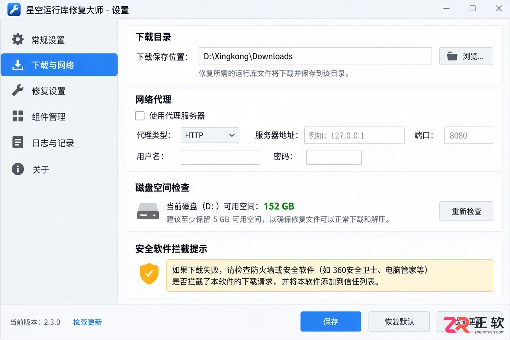This screenshot has height=340, width=510.
Task: Click the yellow firewall warning message text
Action: coord(300,276)
